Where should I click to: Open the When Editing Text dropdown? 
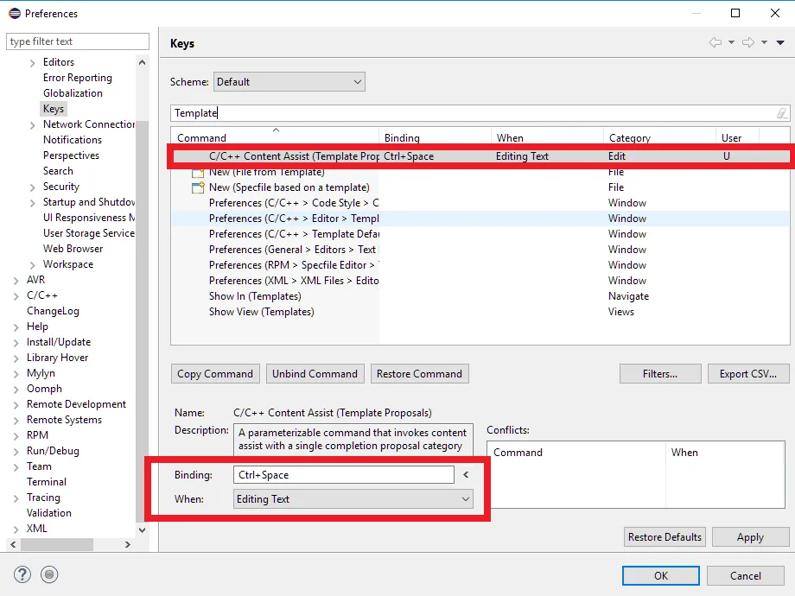pos(353,499)
